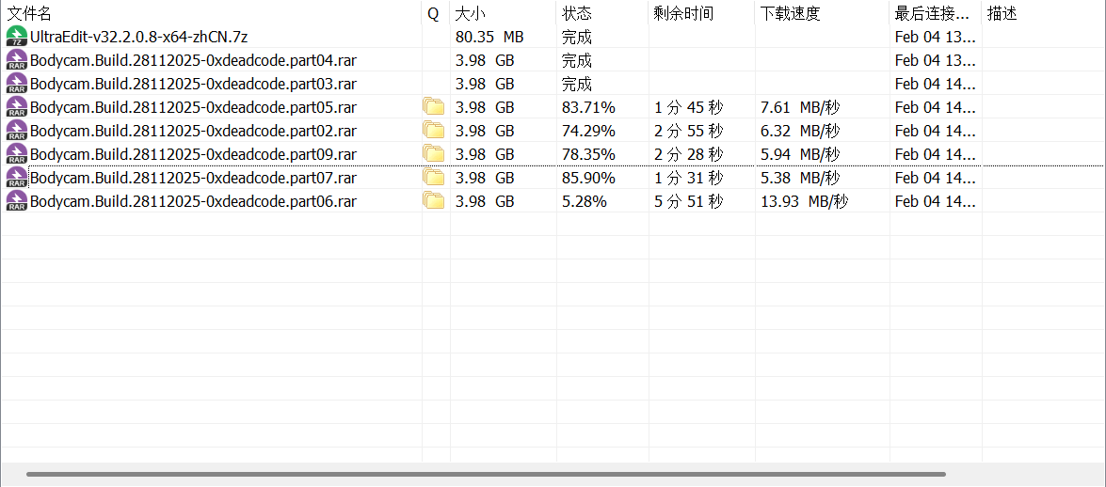This screenshot has height=487, width=1106.
Task: Click the RAR icon for part03.rar
Action: [x=16, y=84]
